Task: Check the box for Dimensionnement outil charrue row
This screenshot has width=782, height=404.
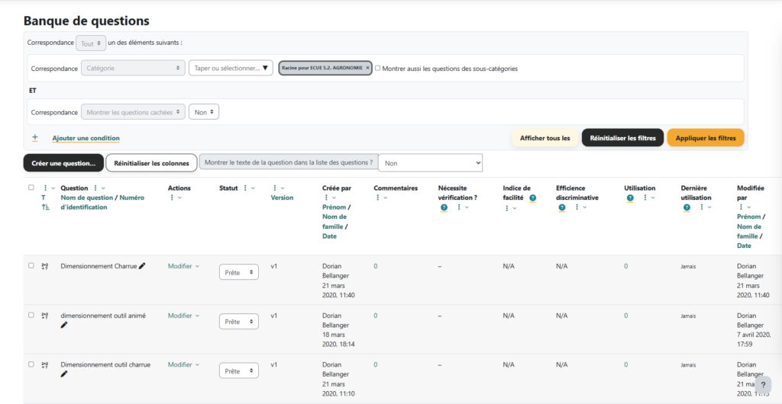Action: point(31,364)
